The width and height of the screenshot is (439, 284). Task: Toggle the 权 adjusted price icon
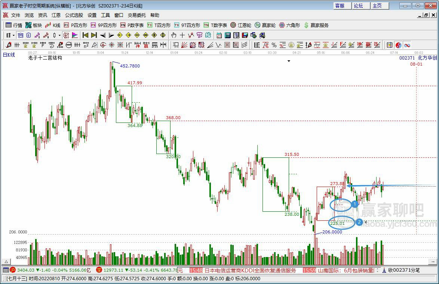coord(66,35)
